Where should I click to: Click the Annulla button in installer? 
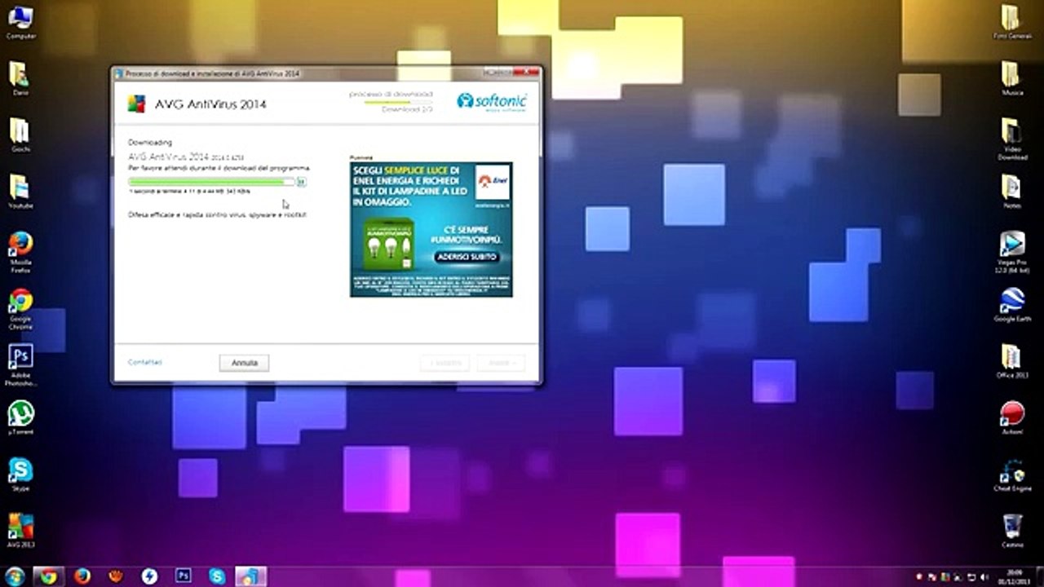click(244, 363)
